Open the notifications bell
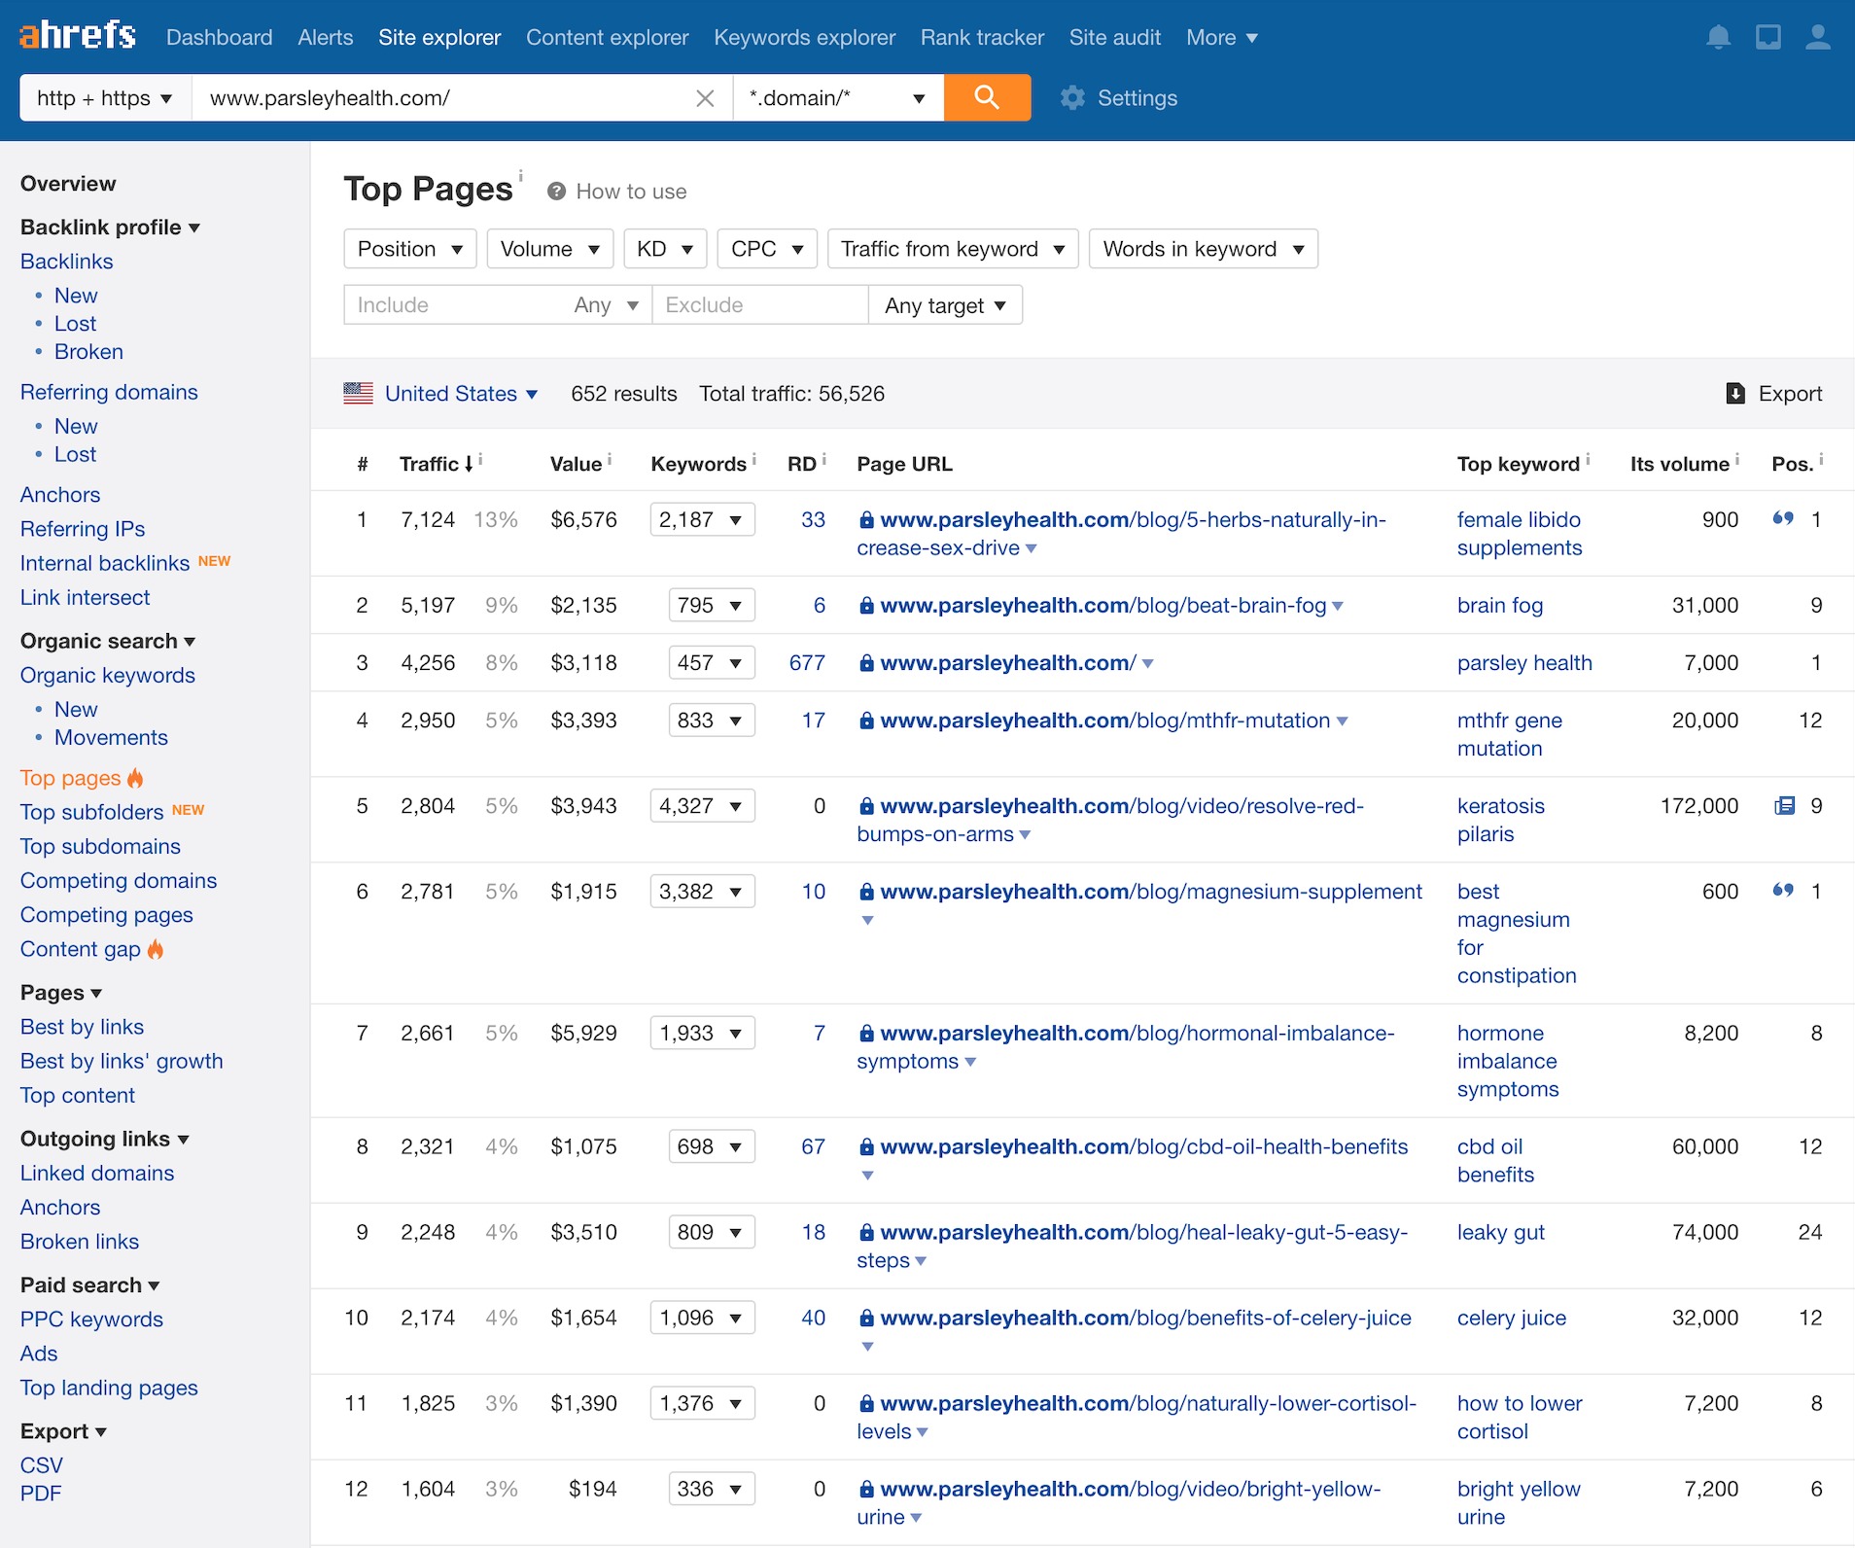 pyautogui.click(x=1718, y=37)
